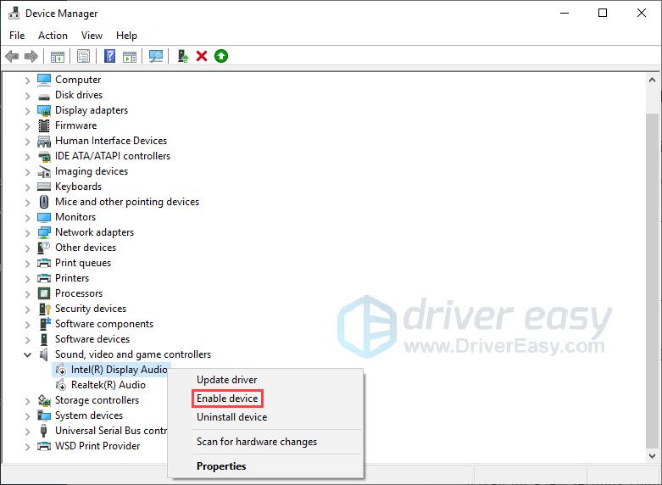
Task: Click the Back arrow toolbar icon
Action: point(12,56)
